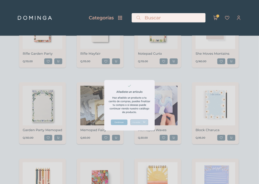This screenshot has width=259, height=184.
Task: Click the DOMINGA logo
Action: click(35, 18)
